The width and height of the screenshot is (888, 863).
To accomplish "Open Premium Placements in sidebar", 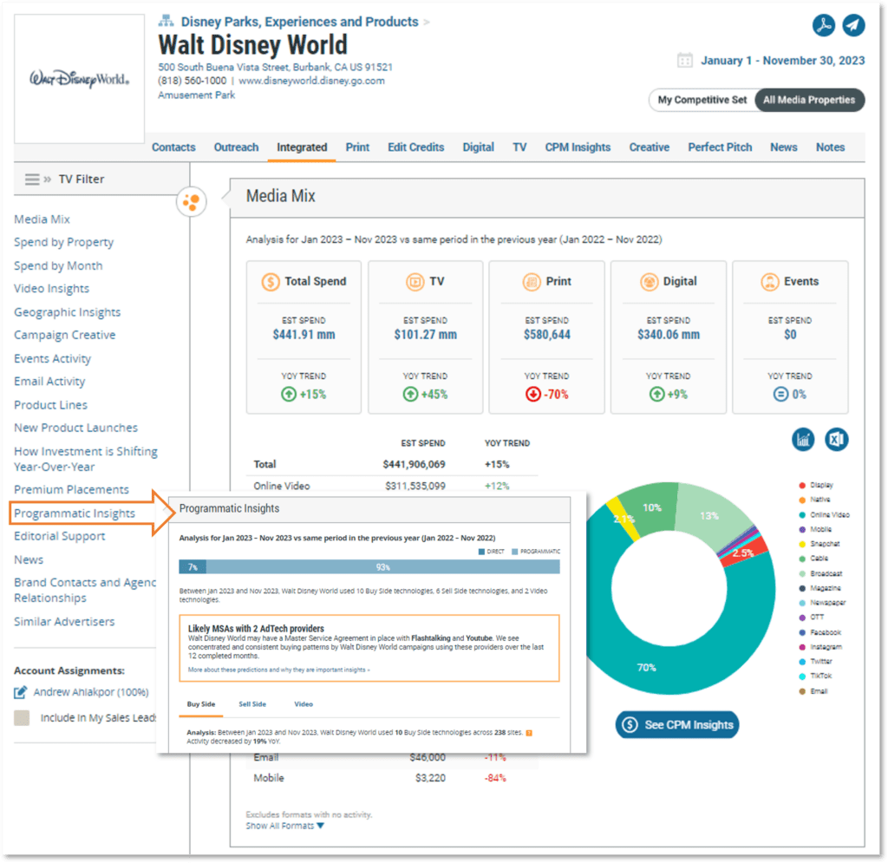I will [x=71, y=489].
